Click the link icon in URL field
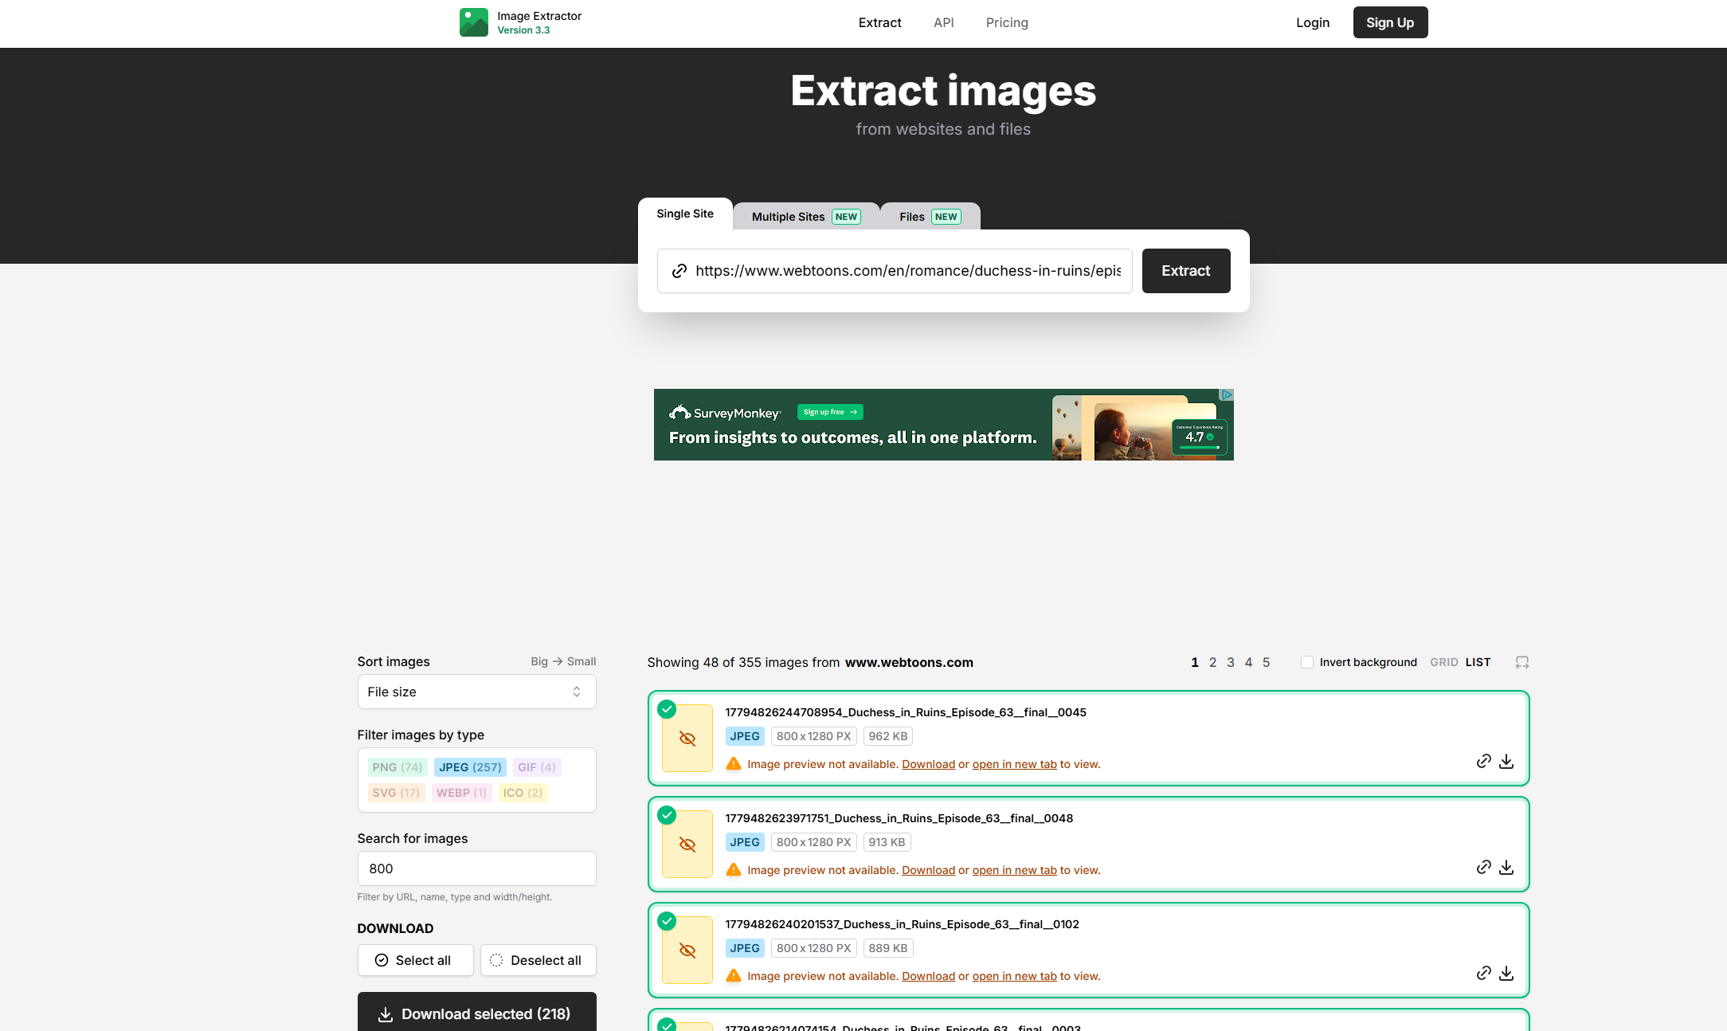This screenshot has width=1727, height=1031. [679, 271]
